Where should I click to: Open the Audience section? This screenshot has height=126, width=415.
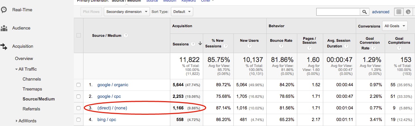(21, 28)
